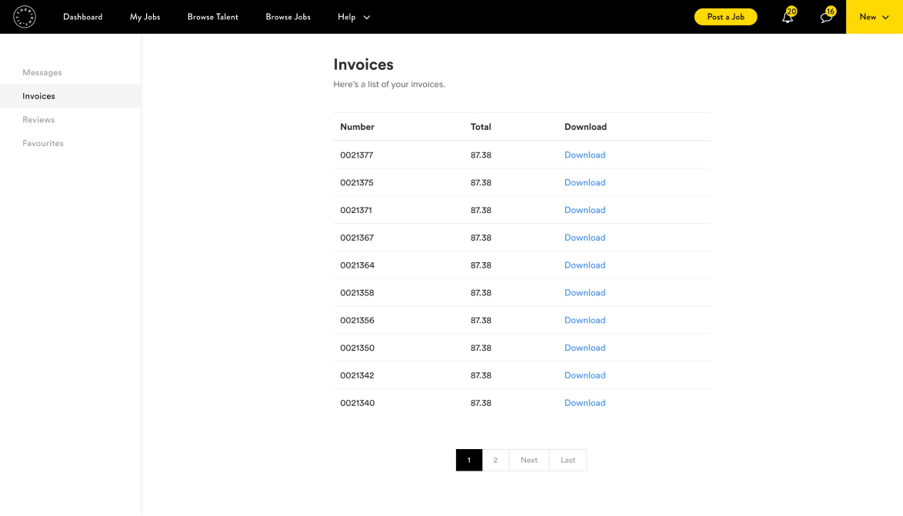This screenshot has width=903, height=516.
Task: Download invoice 0021375
Action: click(x=585, y=182)
